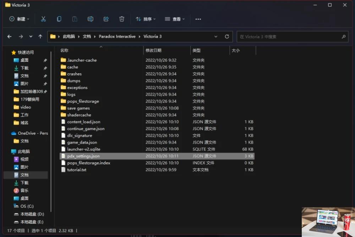Open 音乐 in the sidebar
This screenshot has width=355, height=237.
(24, 191)
